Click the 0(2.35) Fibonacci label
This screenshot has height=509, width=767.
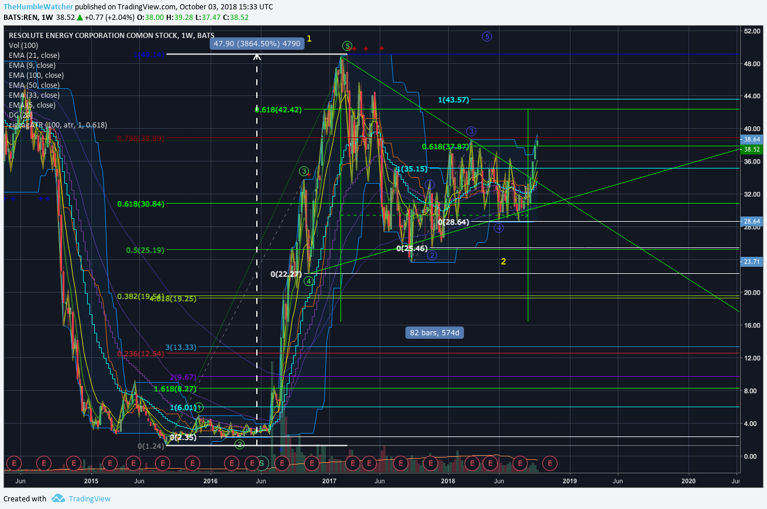click(183, 436)
